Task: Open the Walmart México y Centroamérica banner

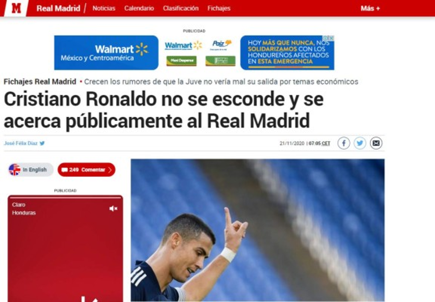Action: [x=106, y=53]
